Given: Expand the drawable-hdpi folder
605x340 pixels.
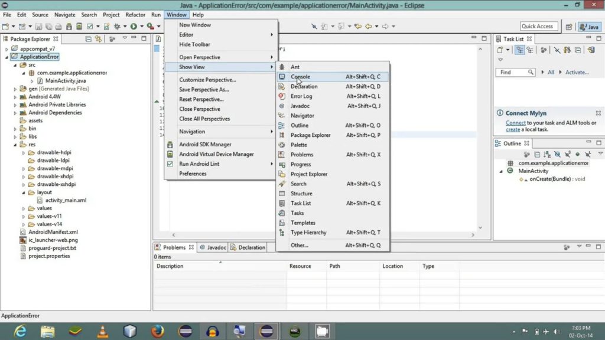Looking at the screenshot, I should [24, 153].
